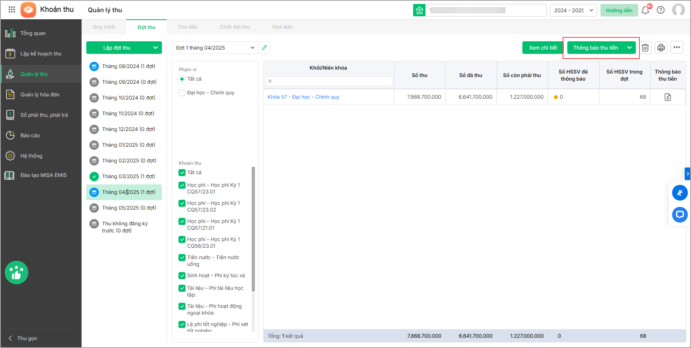Open the Khóa 57 - Đại học - Chính quy link
The image size is (691, 348).
point(303,97)
